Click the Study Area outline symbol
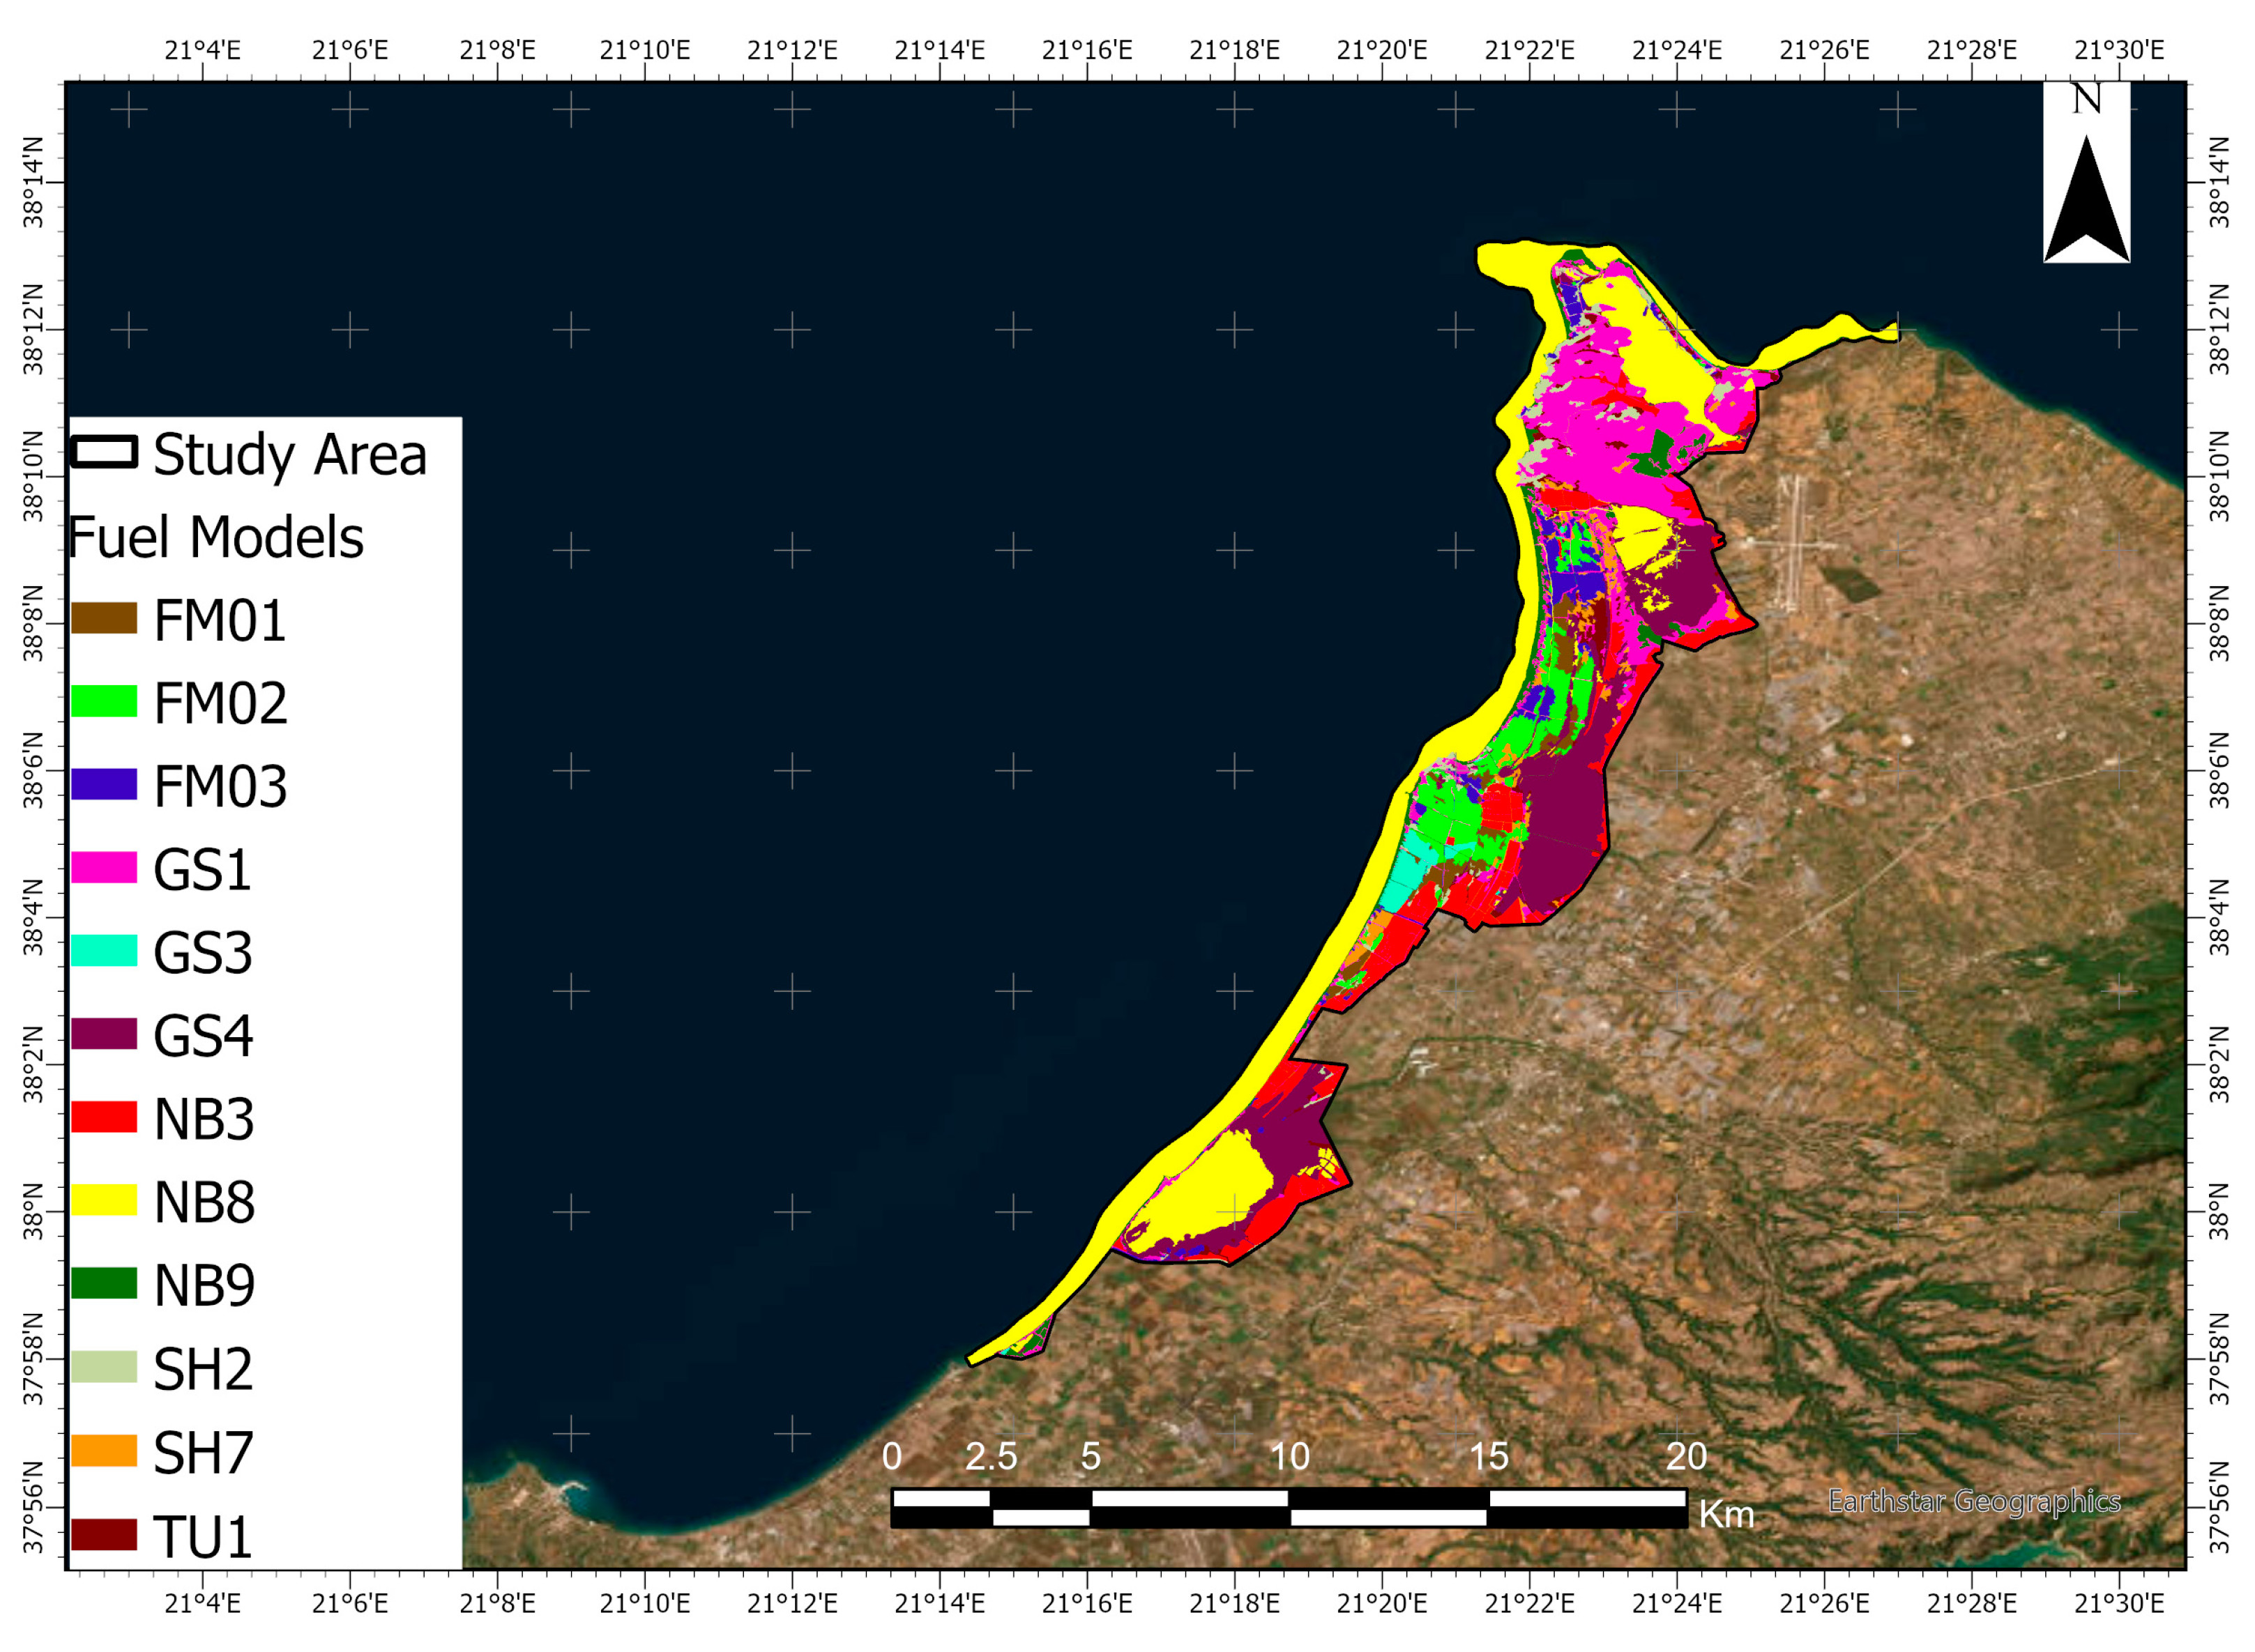Image resolution: width=2255 pixels, height=1652 pixels. pyautogui.click(x=103, y=452)
